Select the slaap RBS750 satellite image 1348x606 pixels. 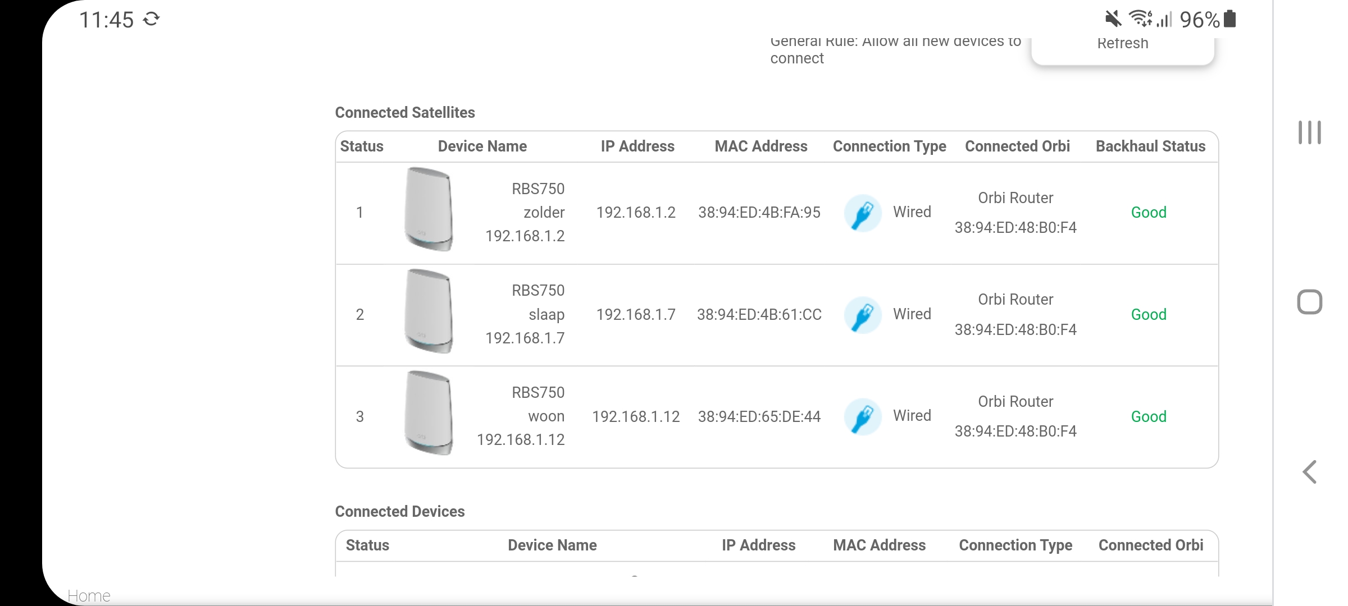click(429, 311)
